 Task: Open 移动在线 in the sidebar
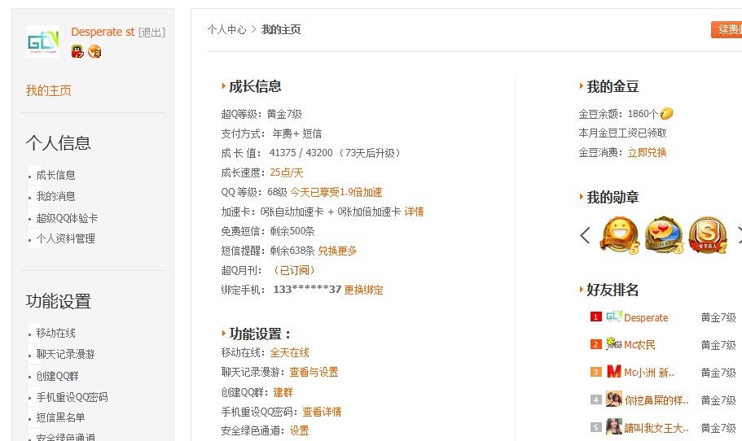[56, 334]
